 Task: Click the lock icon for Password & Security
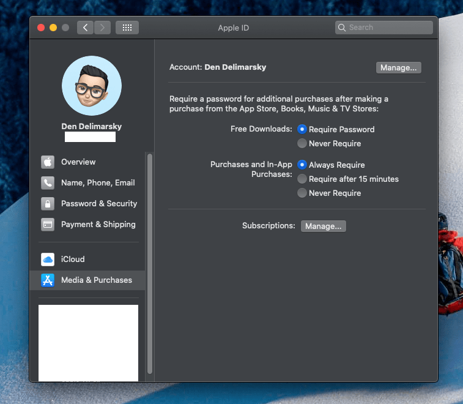pos(48,204)
